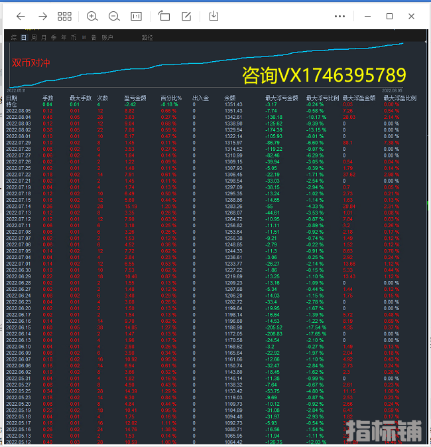Save the image via download icon
This screenshot has height=447, width=431.
pyautogui.click(x=214, y=16)
